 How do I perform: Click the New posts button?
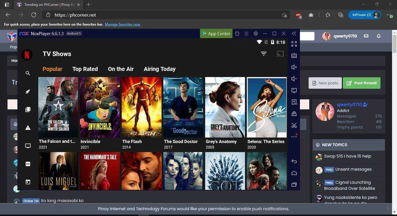point(325,83)
